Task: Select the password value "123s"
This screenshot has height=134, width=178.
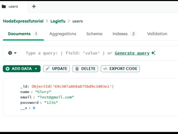Action: (x=51, y=103)
